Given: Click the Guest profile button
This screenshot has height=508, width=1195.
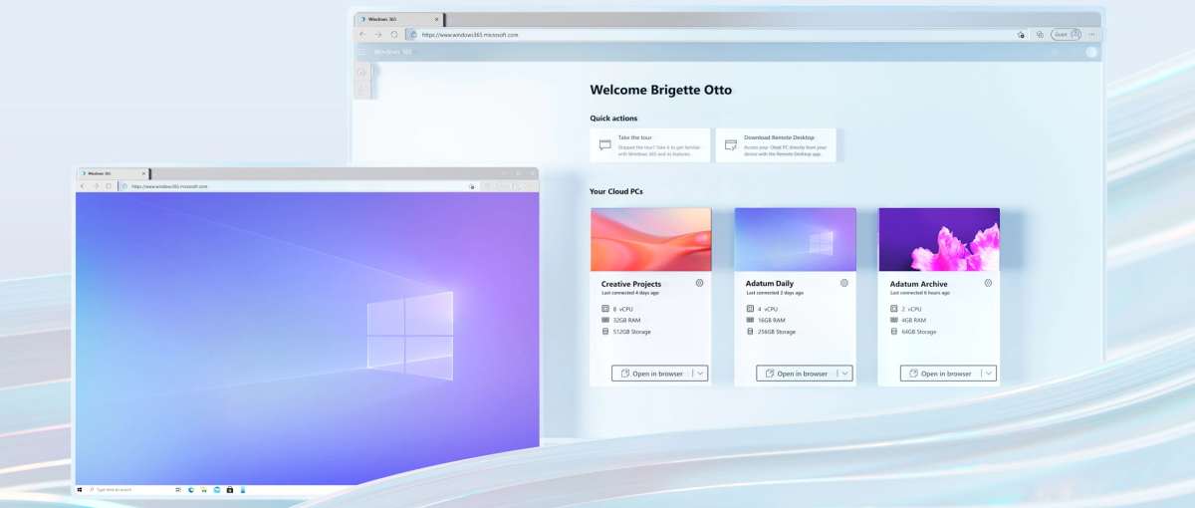Looking at the screenshot, I should [x=1067, y=34].
